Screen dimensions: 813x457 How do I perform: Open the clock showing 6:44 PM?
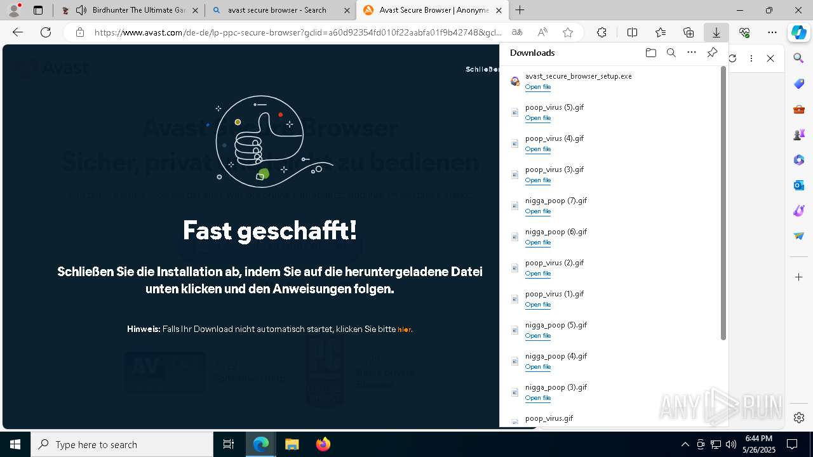759,444
